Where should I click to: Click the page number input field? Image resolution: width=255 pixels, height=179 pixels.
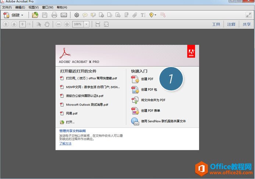pos(22,24)
